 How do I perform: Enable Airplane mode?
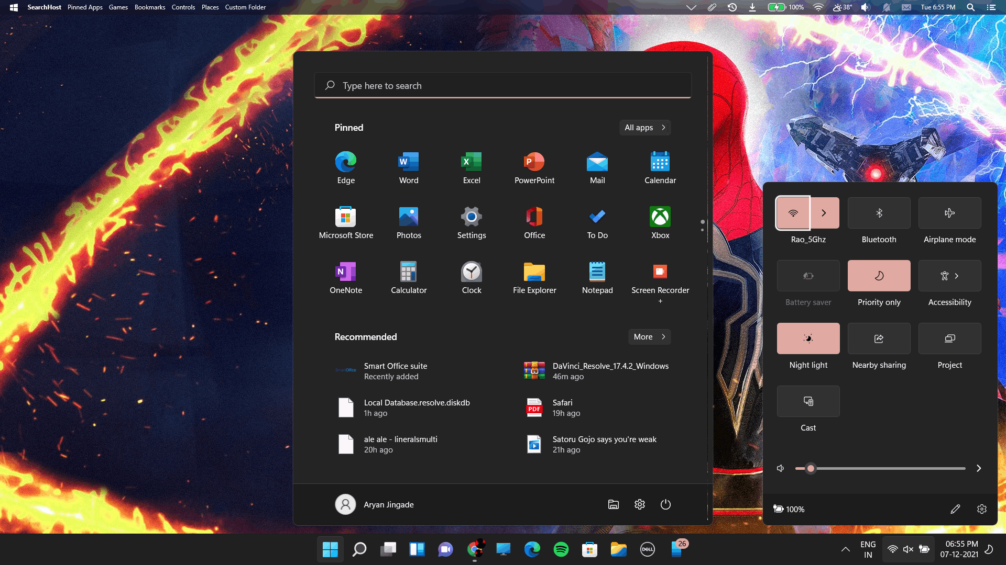coord(949,213)
